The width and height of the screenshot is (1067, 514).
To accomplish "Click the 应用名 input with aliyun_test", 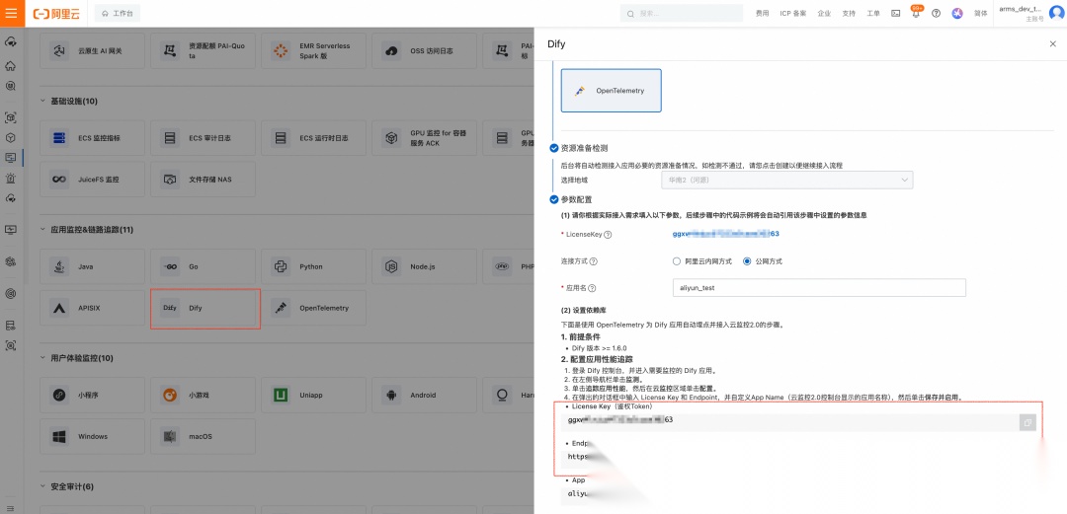I will pos(819,288).
